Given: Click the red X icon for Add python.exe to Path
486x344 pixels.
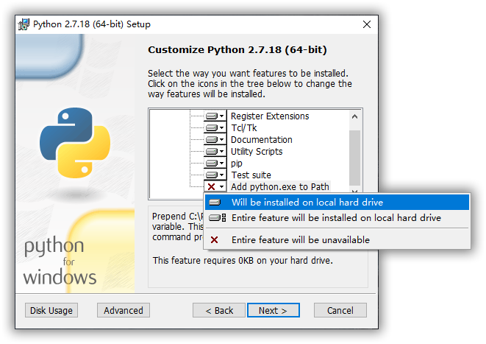Looking at the screenshot, I should click(212, 187).
